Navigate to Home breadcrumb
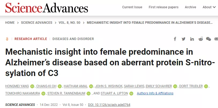Image resolution: width=218 pixels, height=108 pixels. pos(10,23)
